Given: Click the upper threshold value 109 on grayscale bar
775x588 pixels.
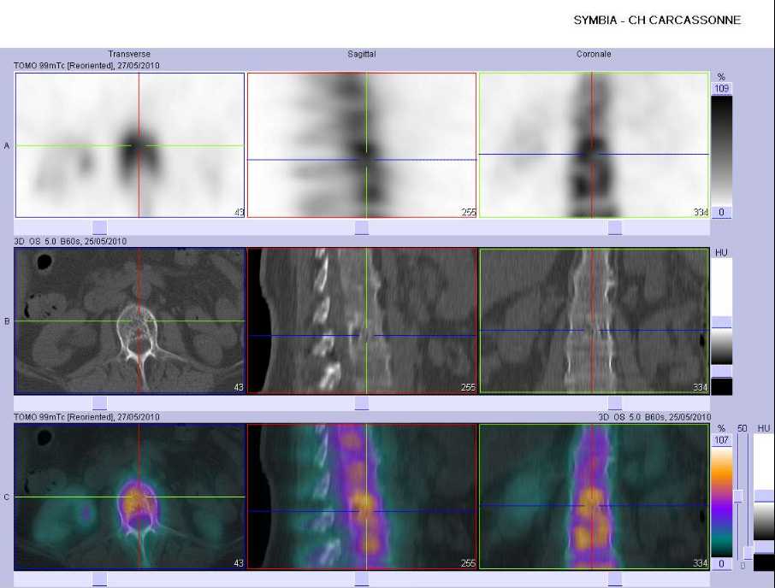Looking at the screenshot, I should point(722,88).
